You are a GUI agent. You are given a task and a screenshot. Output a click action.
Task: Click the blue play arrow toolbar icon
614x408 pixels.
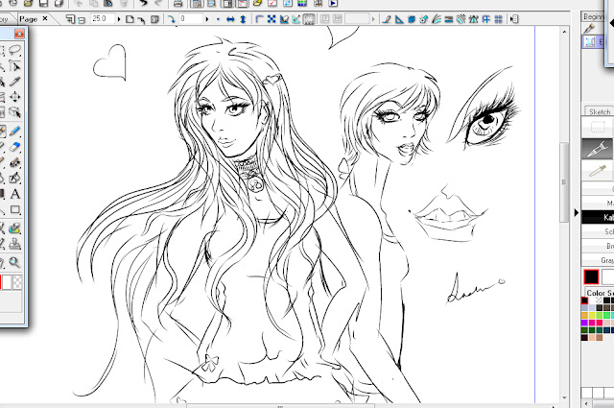(333, 4)
